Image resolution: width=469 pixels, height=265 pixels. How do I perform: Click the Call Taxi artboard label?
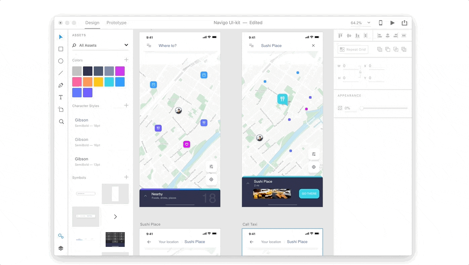pos(250,224)
